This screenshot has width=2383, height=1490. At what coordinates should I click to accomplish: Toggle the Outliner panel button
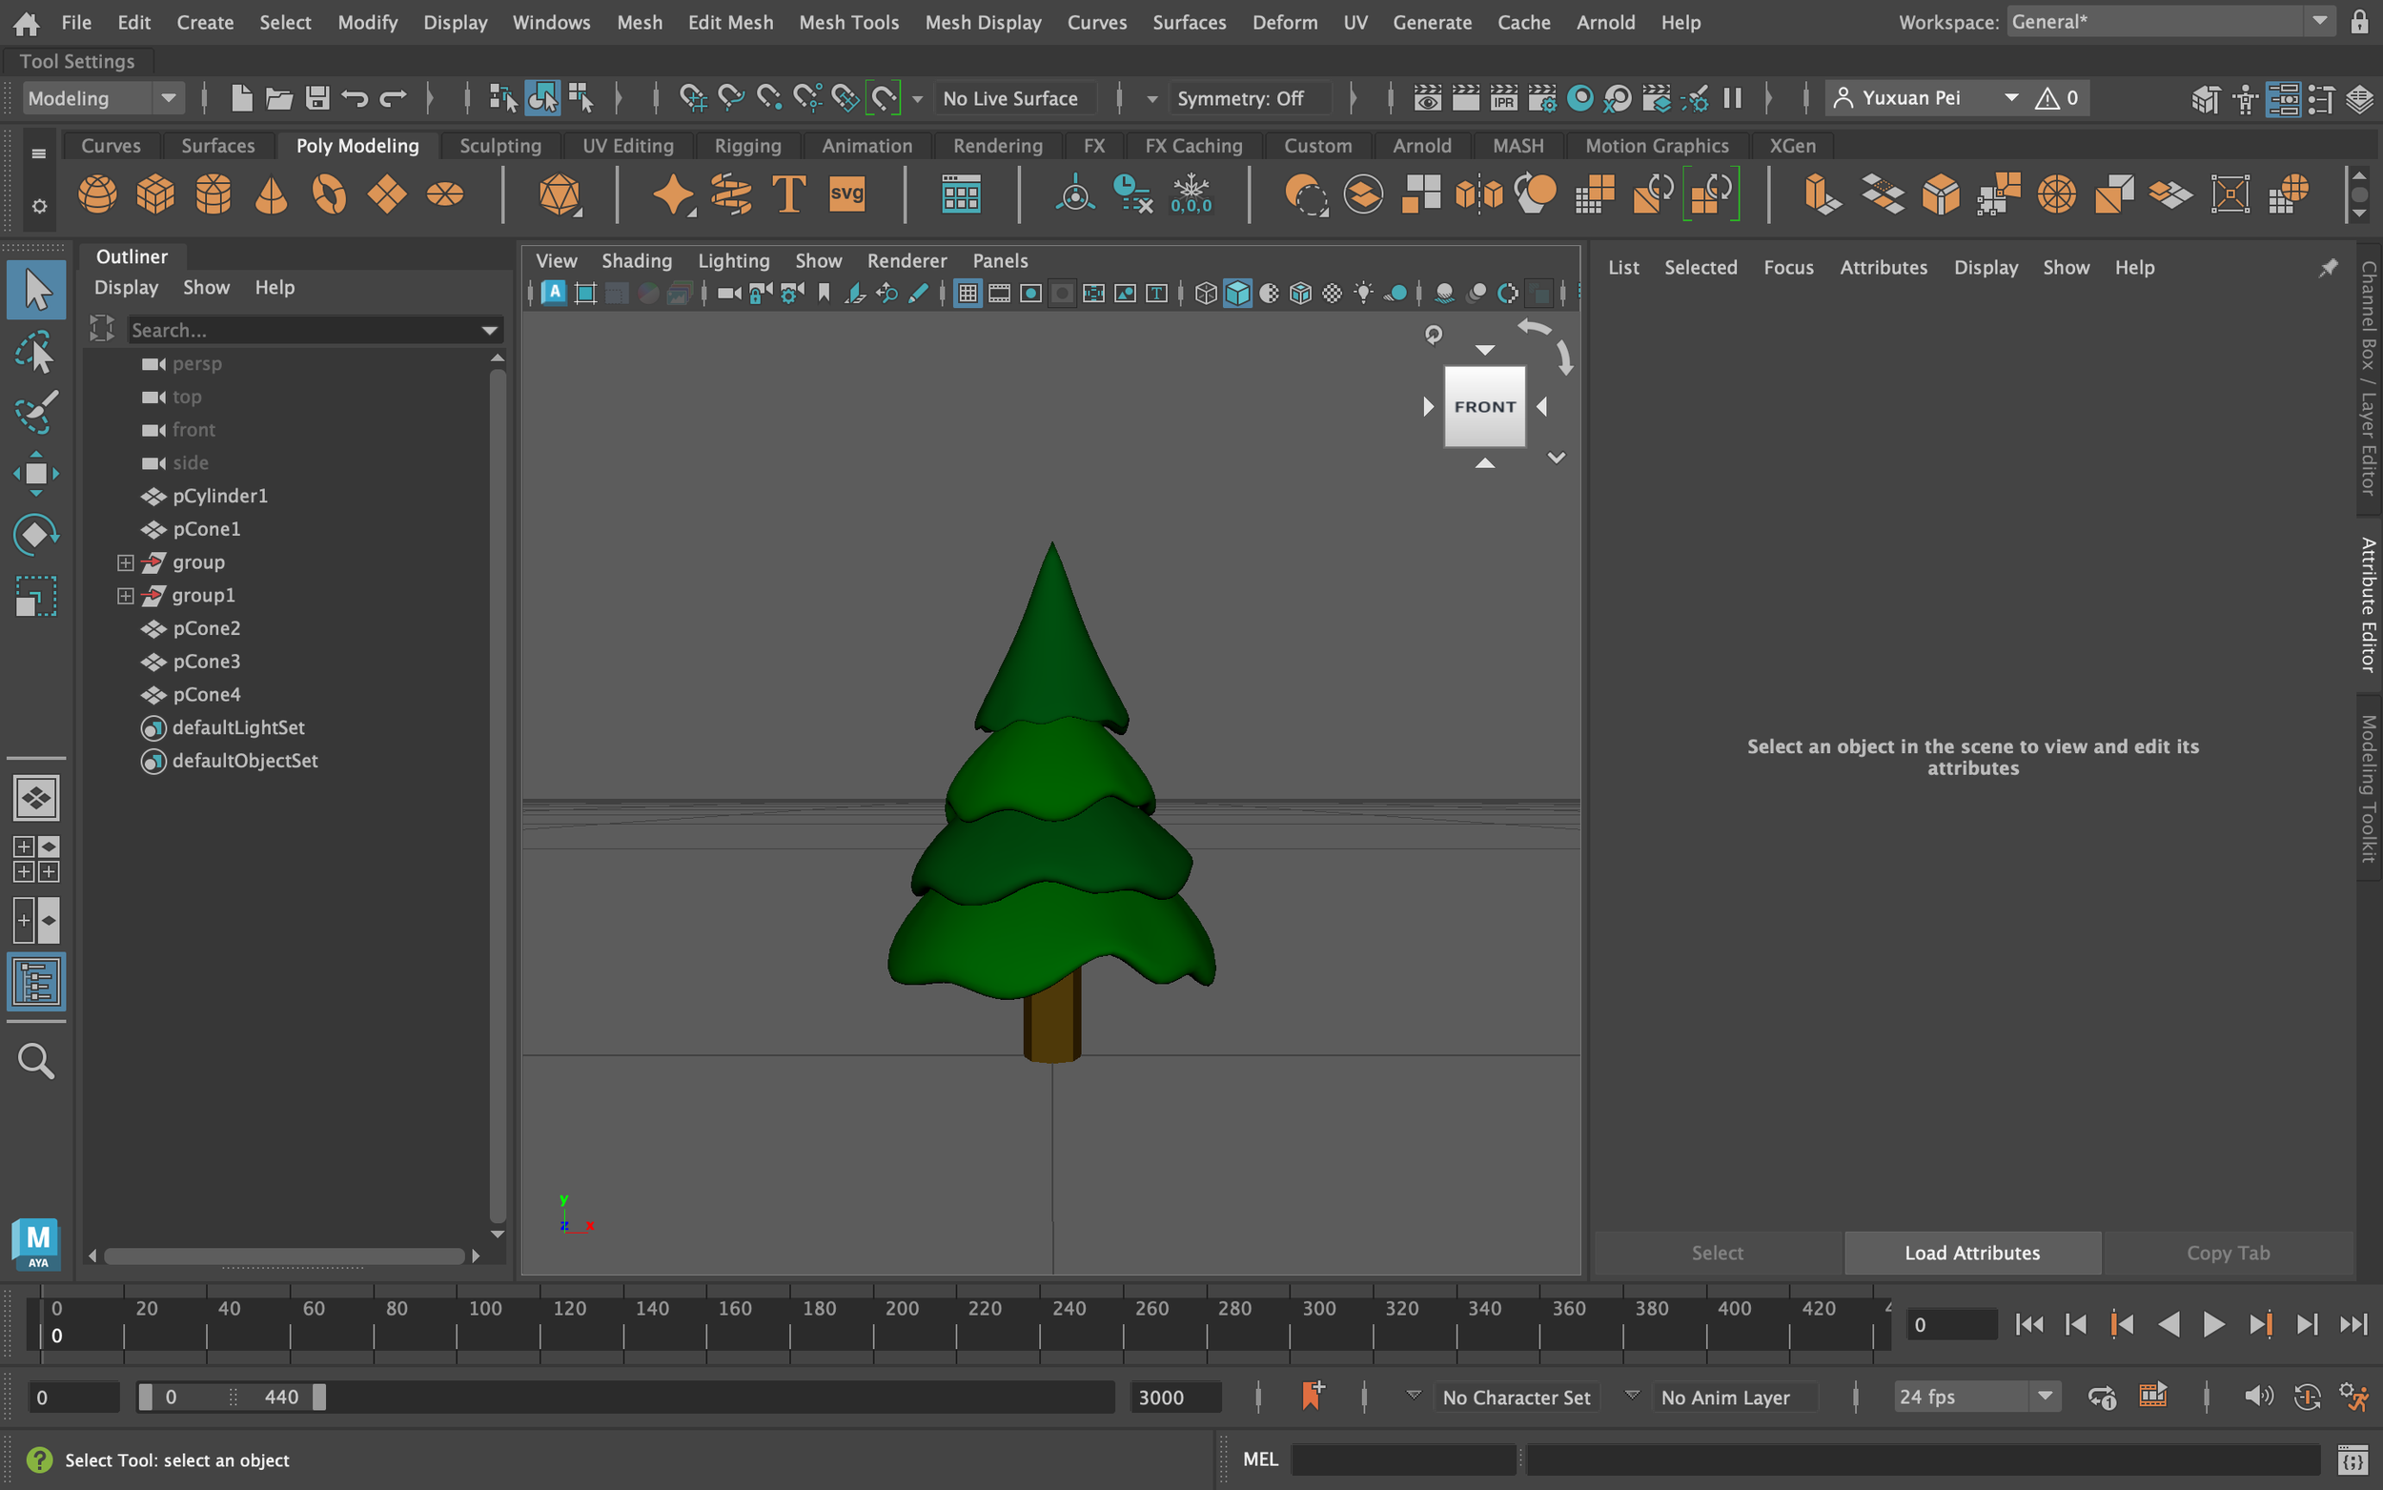(x=36, y=982)
